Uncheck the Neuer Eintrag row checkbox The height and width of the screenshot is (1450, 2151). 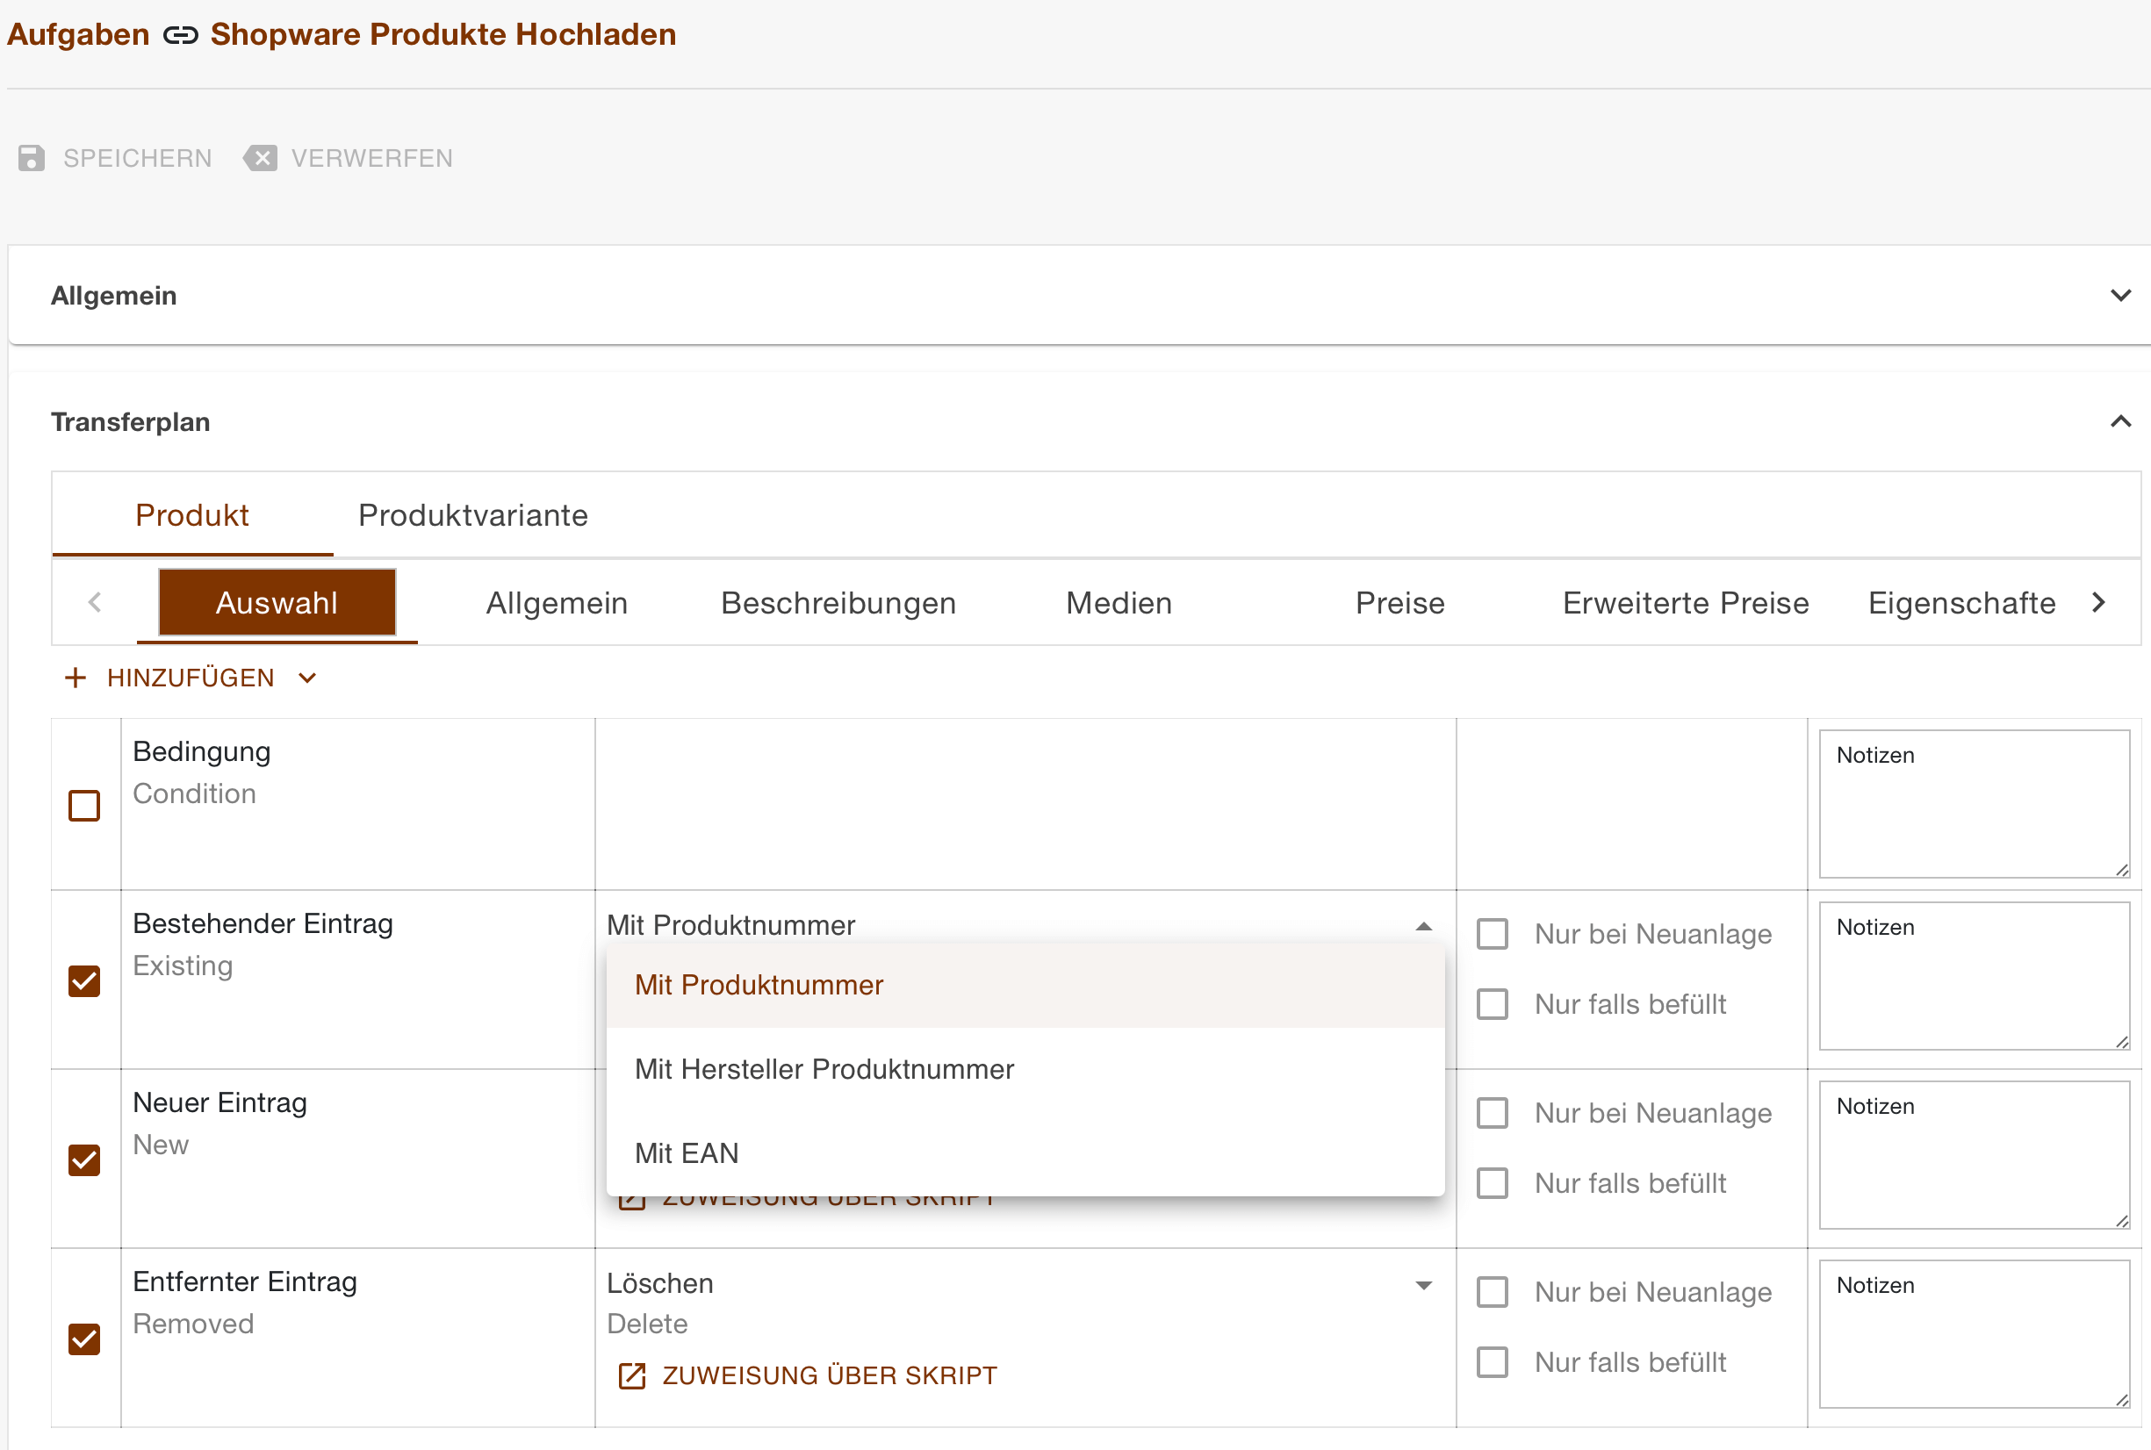coord(84,1160)
